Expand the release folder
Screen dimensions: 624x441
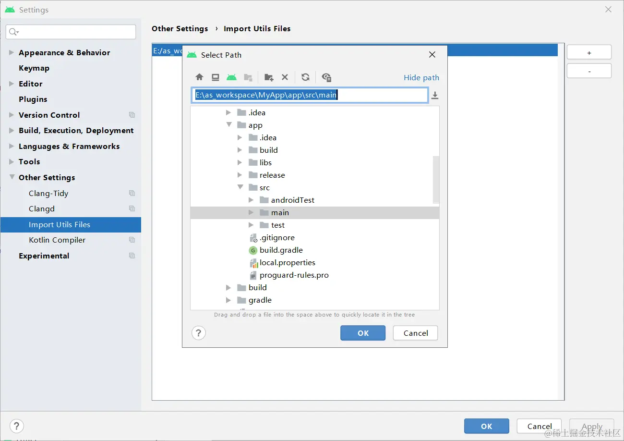240,175
